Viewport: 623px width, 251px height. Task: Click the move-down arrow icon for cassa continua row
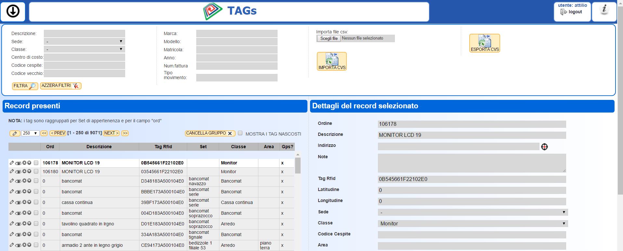click(29, 202)
